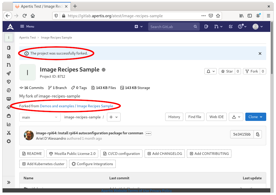Open Monitor icon in the left sidebar

tap(9, 99)
